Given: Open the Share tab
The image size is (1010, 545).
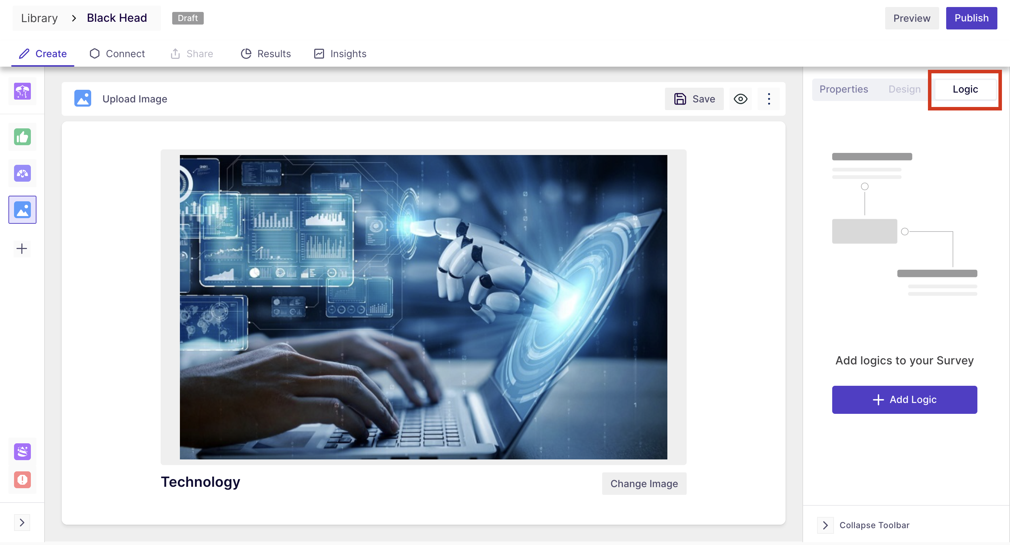Looking at the screenshot, I should click(192, 53).
